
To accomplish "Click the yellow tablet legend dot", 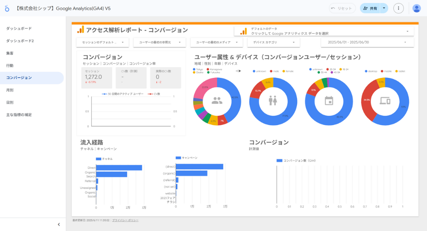I will click(397, 71).
